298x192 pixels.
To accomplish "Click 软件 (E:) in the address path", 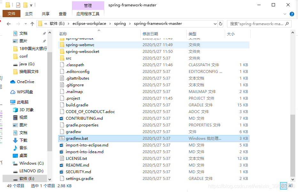I will pyautogui.click(x=57, y=24).
